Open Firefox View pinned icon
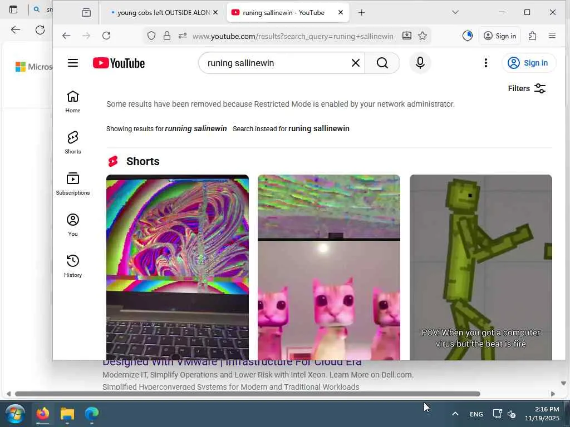570x427 pixels. 86,13
